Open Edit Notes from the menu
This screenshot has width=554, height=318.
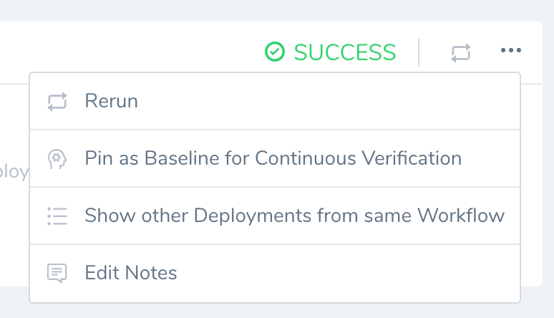[x=275, y=273]
